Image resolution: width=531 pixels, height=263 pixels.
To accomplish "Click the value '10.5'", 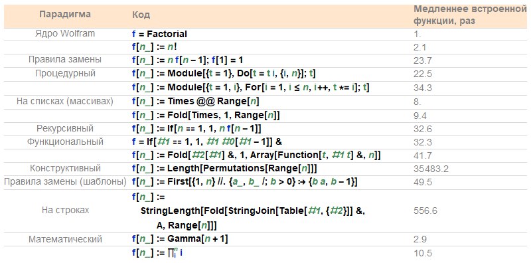I will [423, 253].
